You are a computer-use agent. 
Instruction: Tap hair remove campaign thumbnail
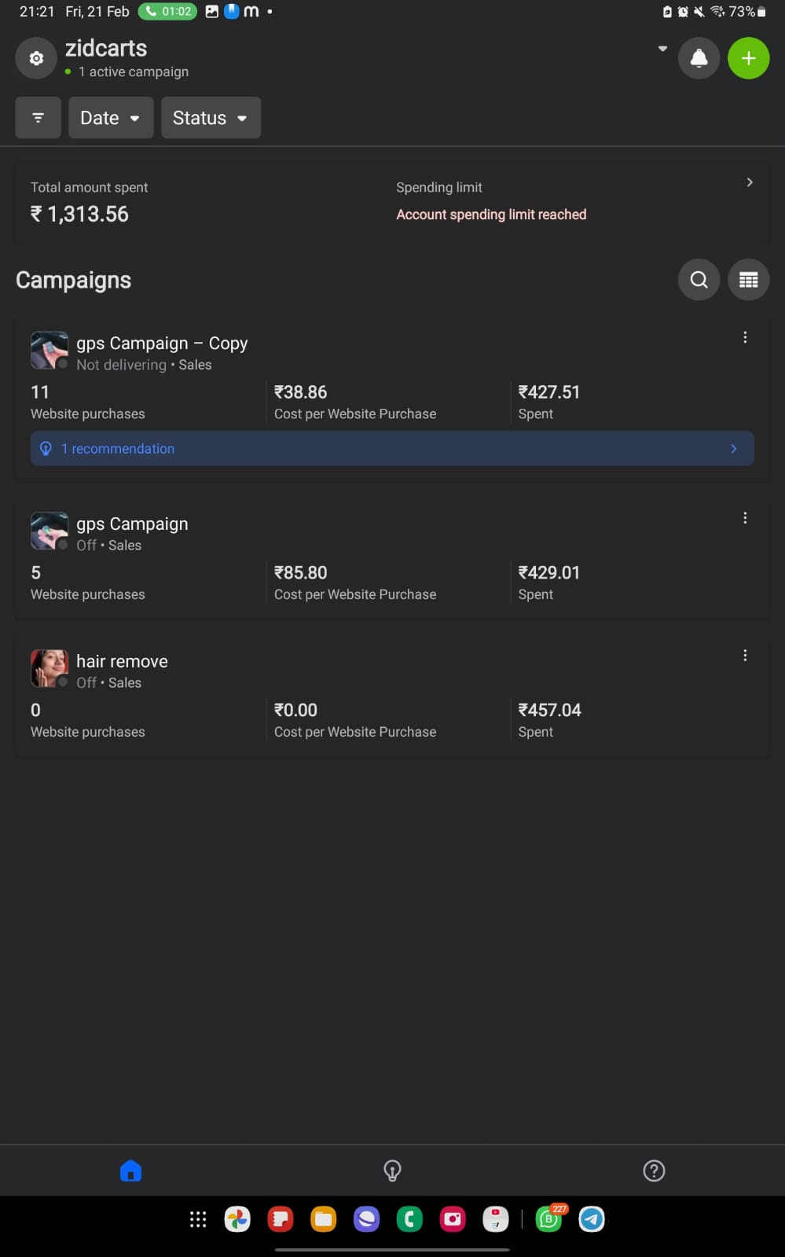pos(50,668)
